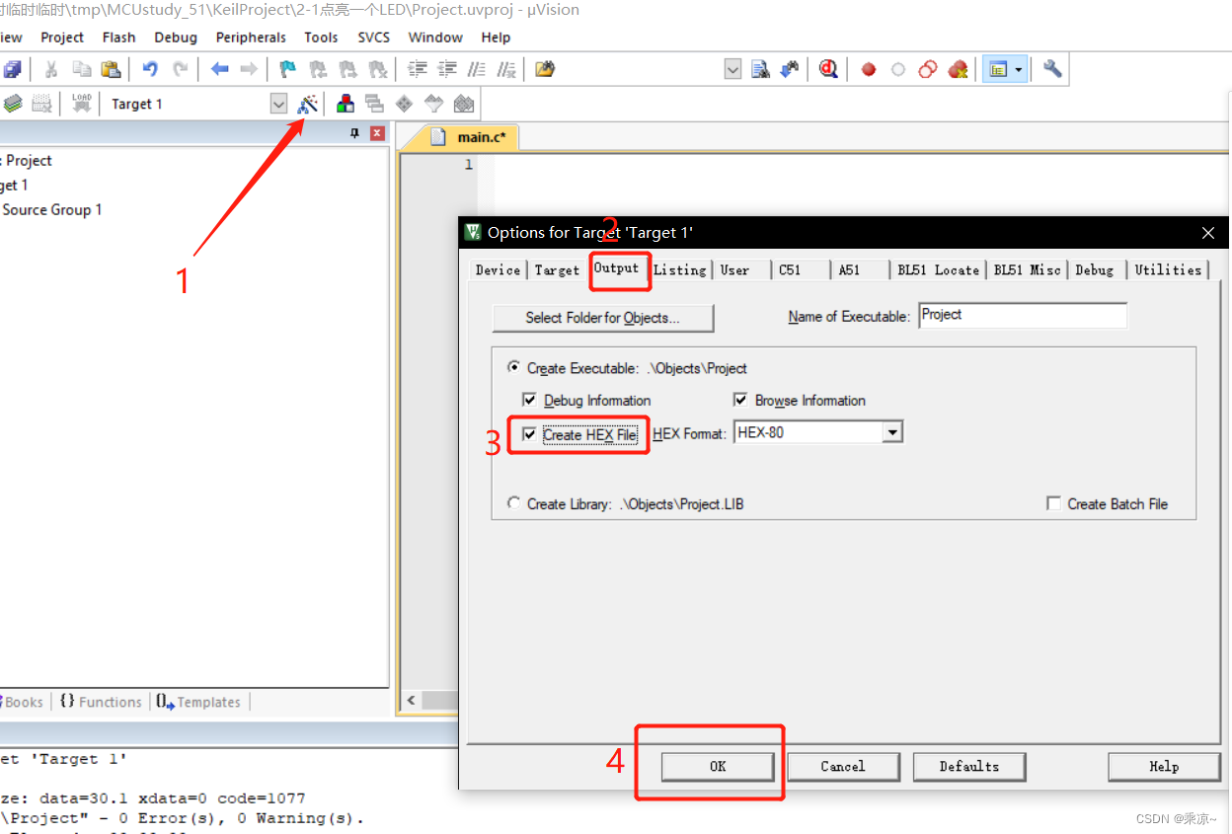Switch to the Templates panel tab
Image resolution: width=1232 pixels, height=834 pixels.
click(x=198, y=702)
